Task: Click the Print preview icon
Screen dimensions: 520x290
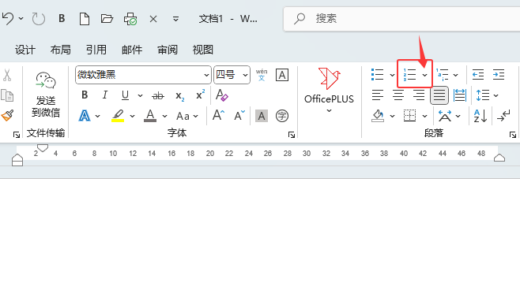Action: (130, 19)
